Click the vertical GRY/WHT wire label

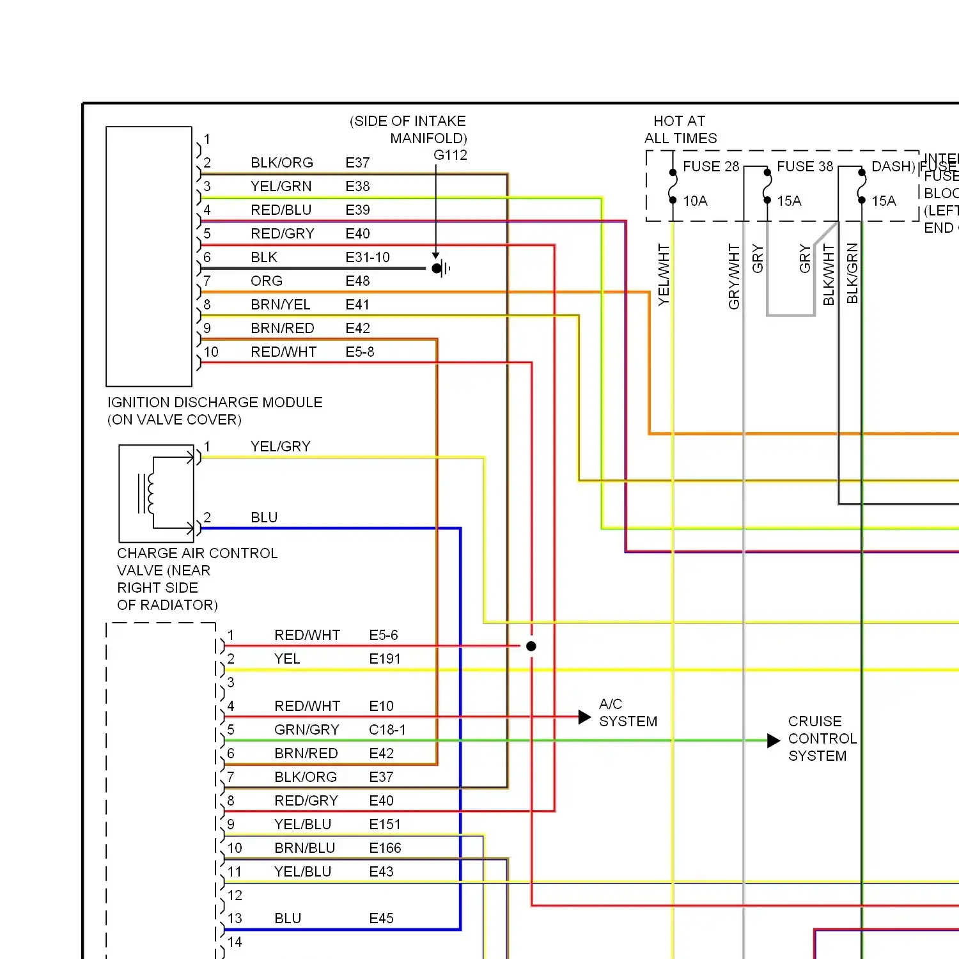(x=734, y=277)
